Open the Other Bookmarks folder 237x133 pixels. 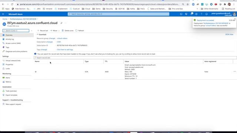pyautogui.click(x=209, y=9)
